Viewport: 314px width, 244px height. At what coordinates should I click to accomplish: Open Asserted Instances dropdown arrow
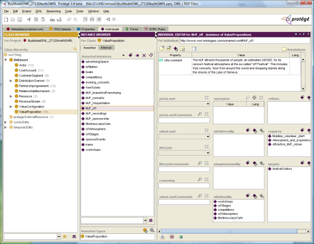pyautogui.click(x=123, y=55)
